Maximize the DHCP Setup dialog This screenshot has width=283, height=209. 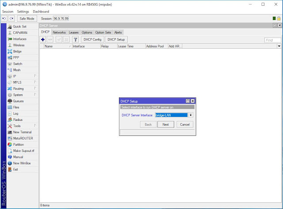pos(188,101)
